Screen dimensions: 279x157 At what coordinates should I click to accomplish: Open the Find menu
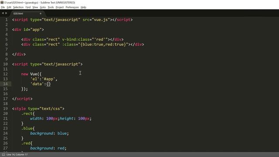tap(28, 7)
